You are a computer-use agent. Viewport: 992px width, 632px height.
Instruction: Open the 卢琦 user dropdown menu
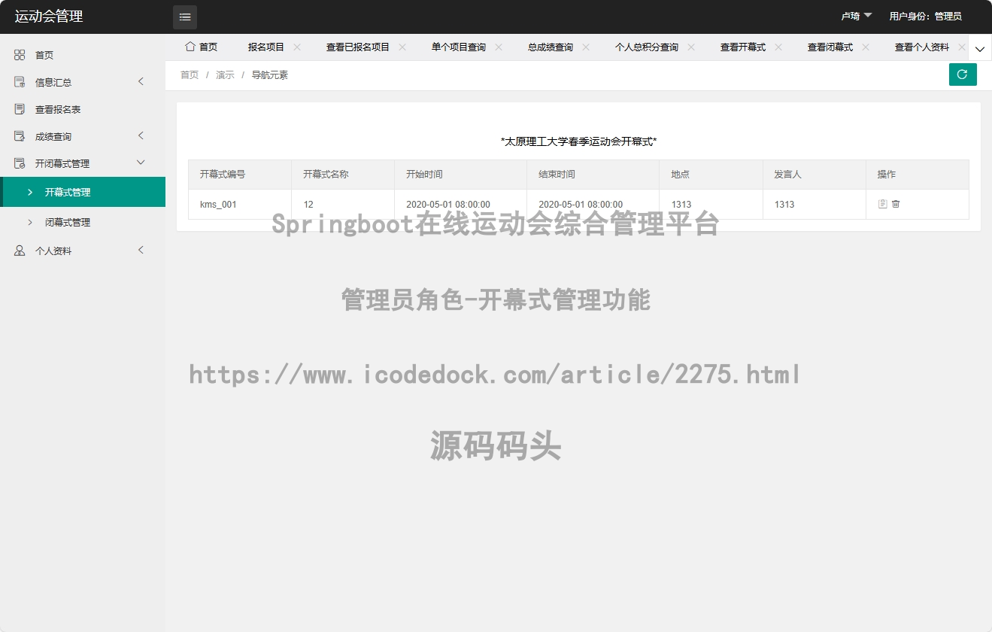coord(857,16)
